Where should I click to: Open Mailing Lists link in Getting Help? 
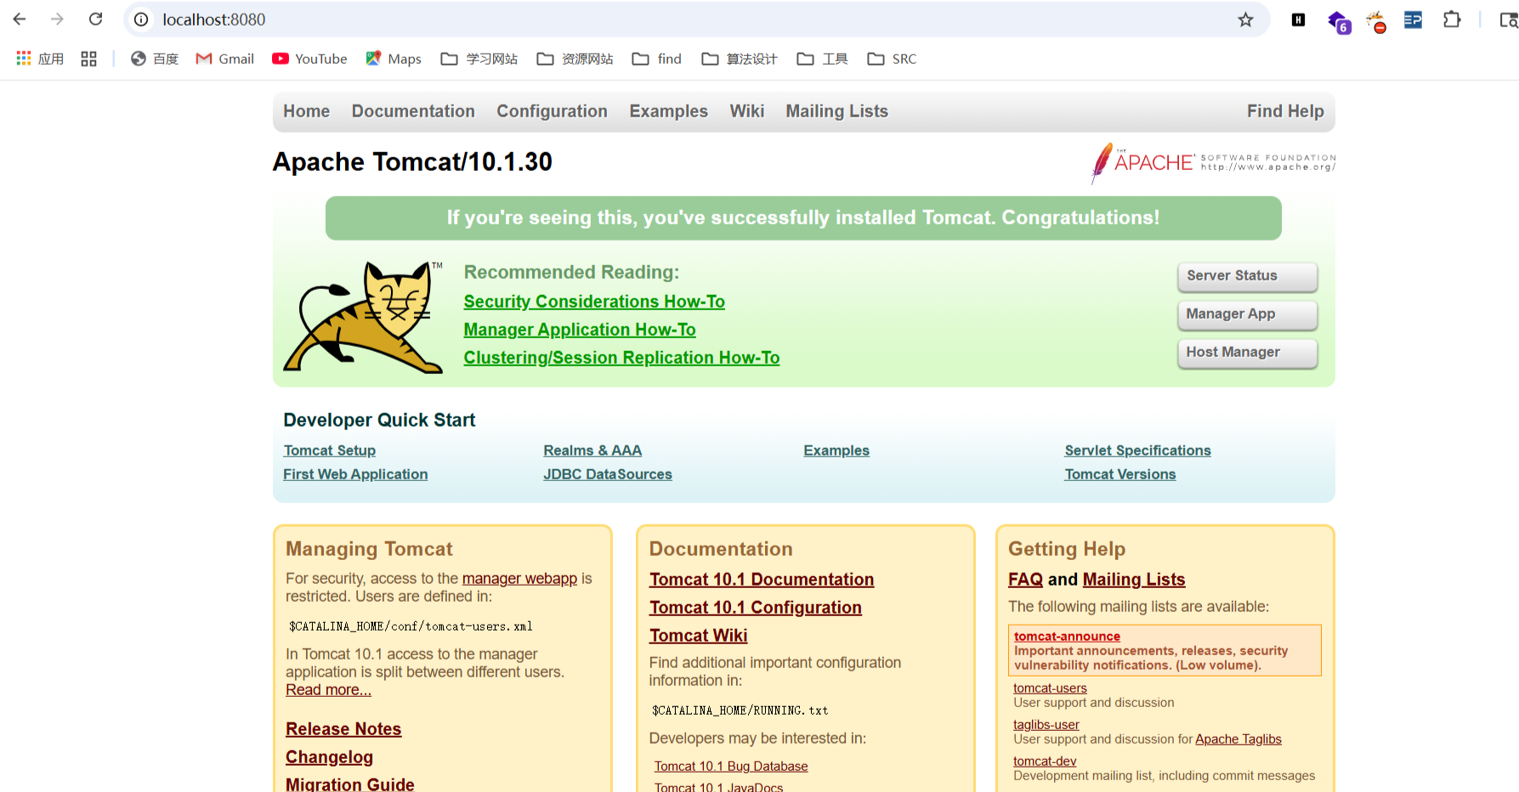click(1134, 580)
